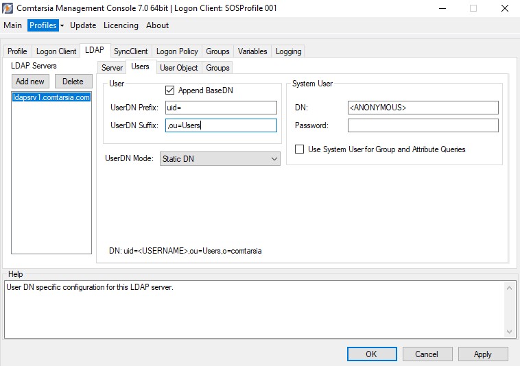Focus the System User Password field
The image size is (520, 366).
(423, 125)
